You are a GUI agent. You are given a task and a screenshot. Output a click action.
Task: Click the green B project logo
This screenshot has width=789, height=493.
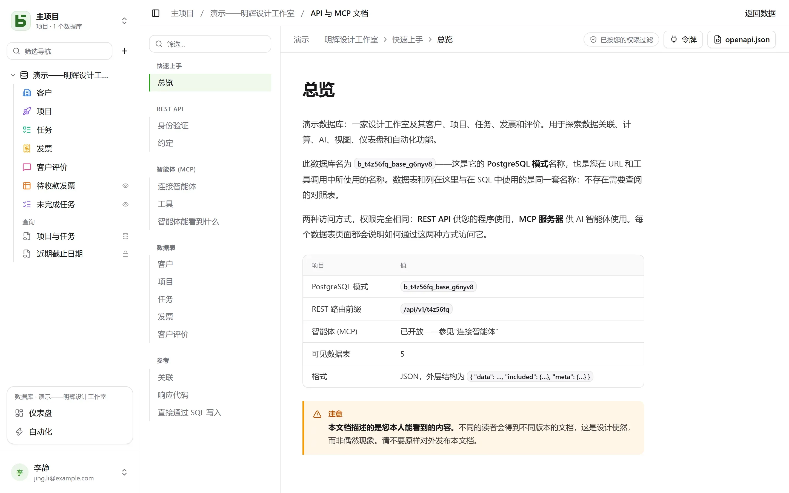[21, 21]
